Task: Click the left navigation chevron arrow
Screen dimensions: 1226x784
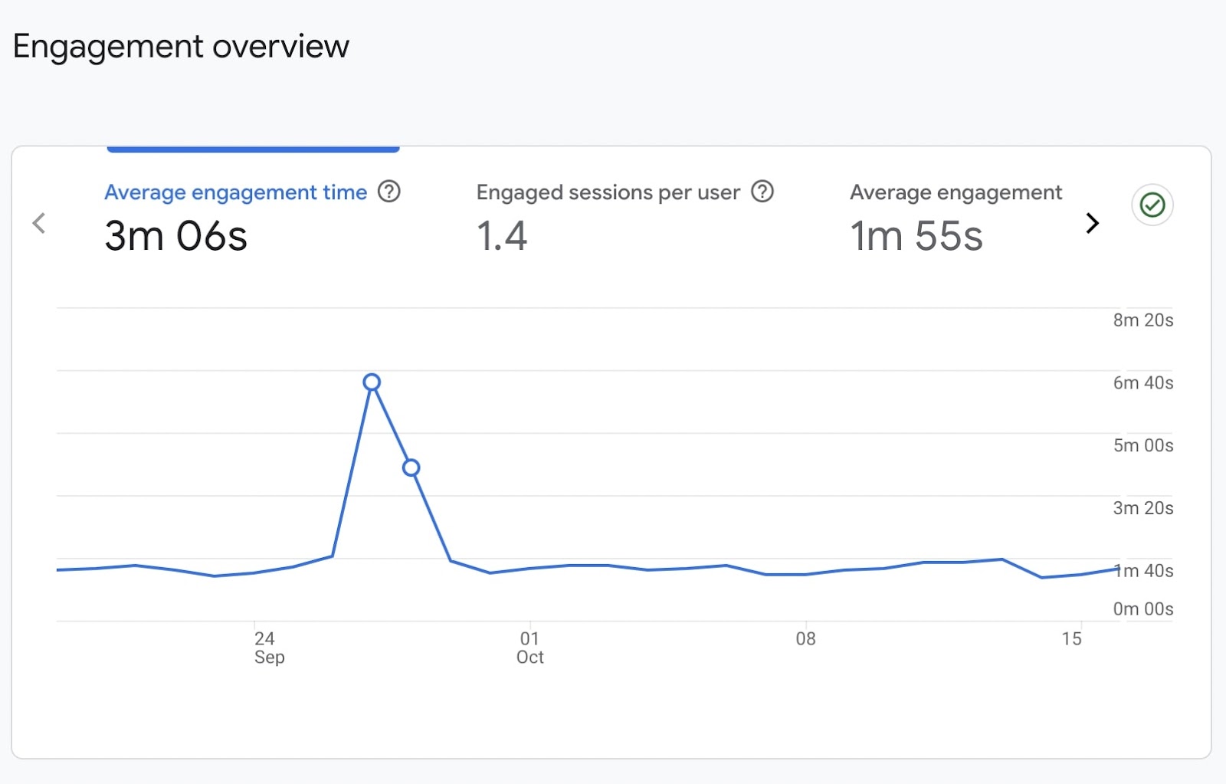Action: pos(39,223)
